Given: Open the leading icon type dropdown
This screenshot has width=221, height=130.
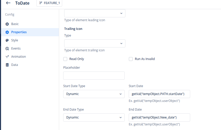Looking at the screenshot, I should click(95, 13).
